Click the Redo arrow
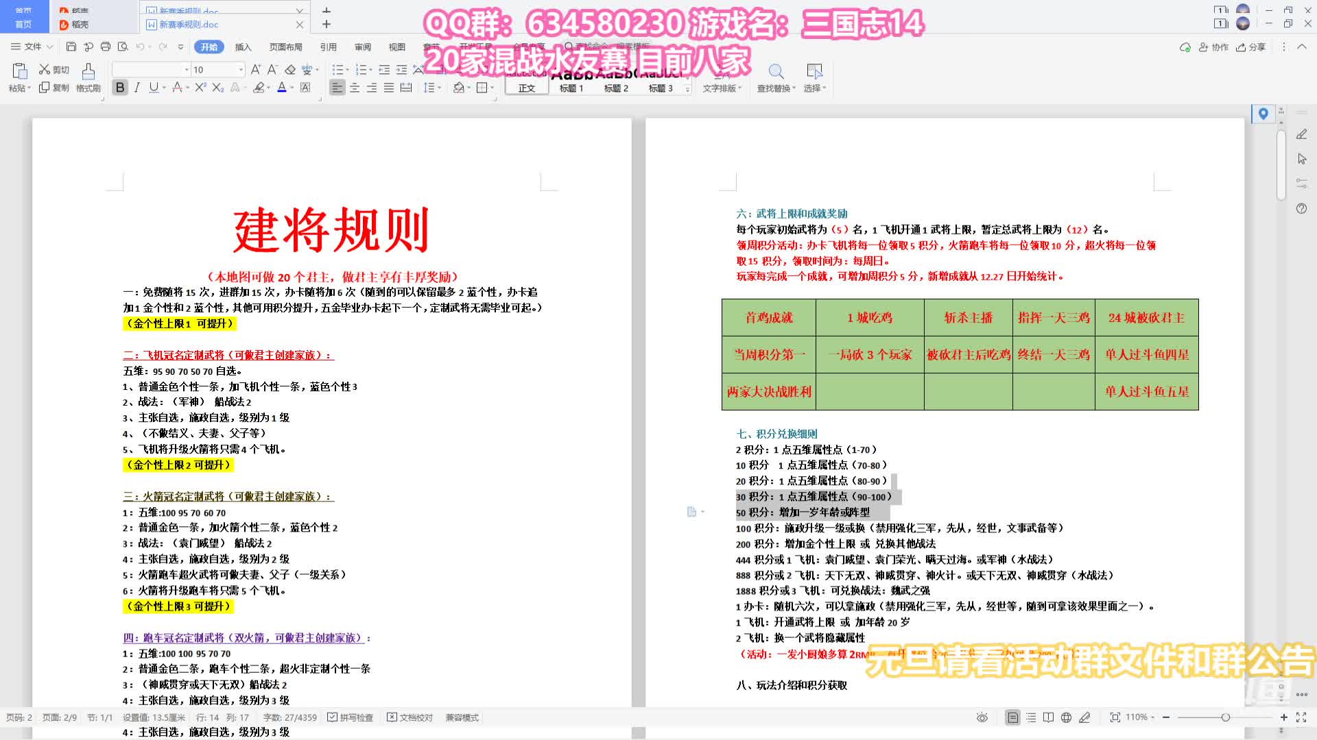The width and height of the screenshot is (1317, 740). (x=163, y=47)
